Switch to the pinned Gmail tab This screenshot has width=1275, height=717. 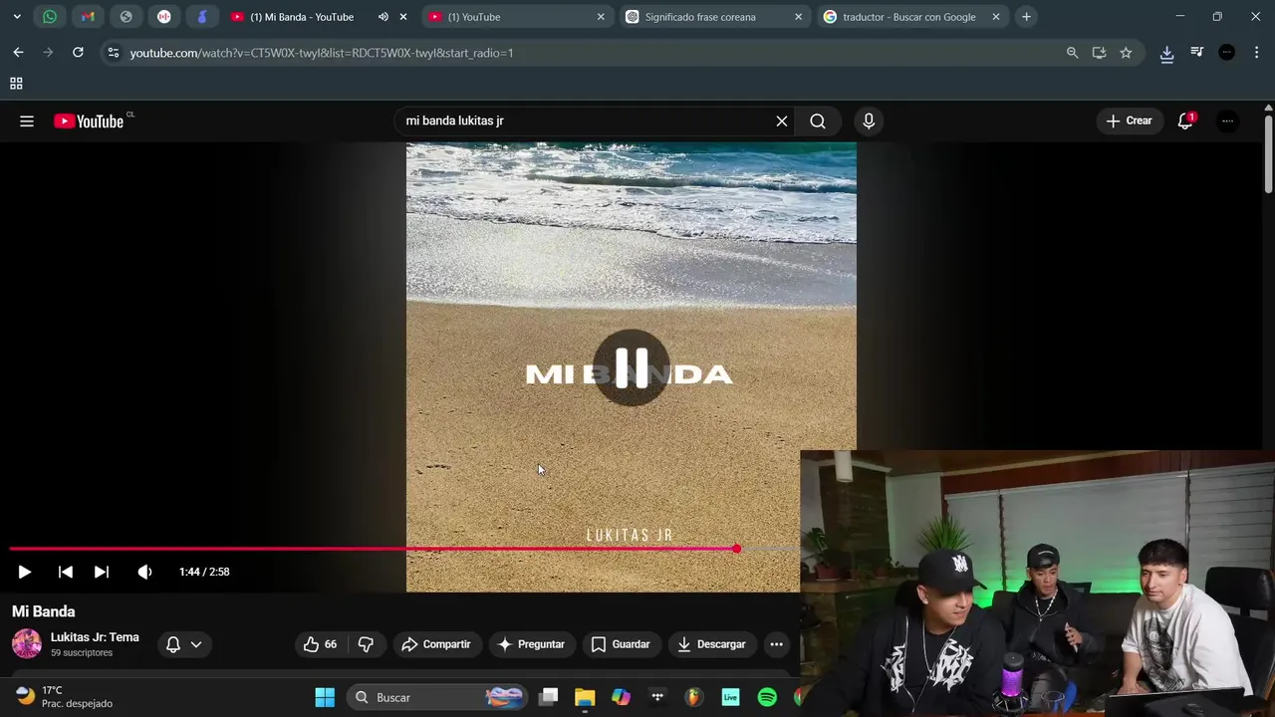(88, 17)
